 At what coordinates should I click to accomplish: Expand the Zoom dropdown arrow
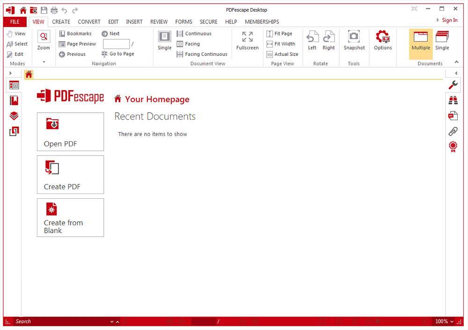point(44,62)
